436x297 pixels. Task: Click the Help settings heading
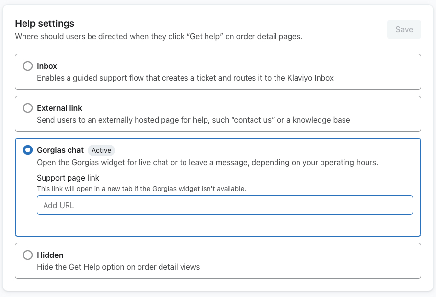45,23
